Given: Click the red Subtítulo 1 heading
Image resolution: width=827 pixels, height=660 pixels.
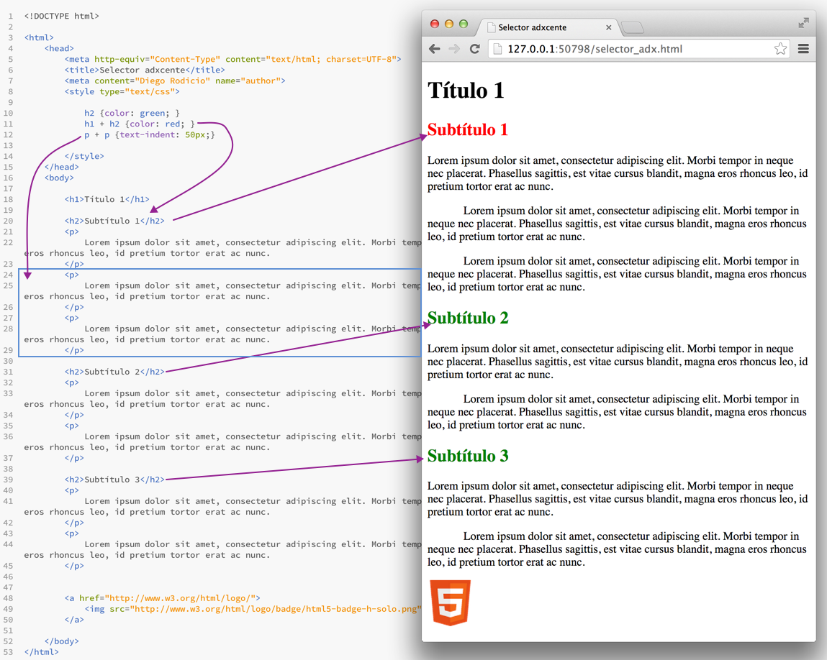Looking at the screenshot, I should click(468, 130).
